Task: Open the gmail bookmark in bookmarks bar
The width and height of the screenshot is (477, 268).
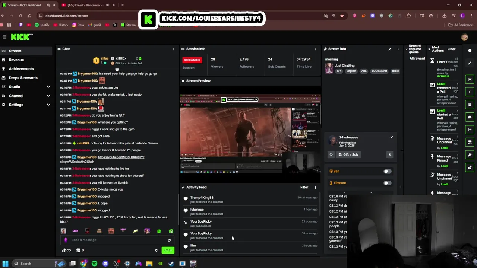Action: (x=94, y=25)
